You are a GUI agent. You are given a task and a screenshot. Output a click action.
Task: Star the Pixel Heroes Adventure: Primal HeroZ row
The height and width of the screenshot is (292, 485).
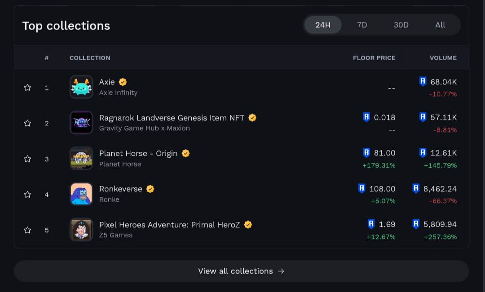click(x=27, y=230)
